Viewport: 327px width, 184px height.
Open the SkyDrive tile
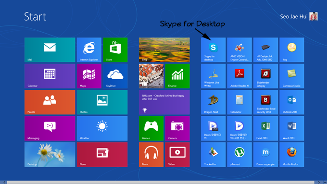click(x=115, y=76)
